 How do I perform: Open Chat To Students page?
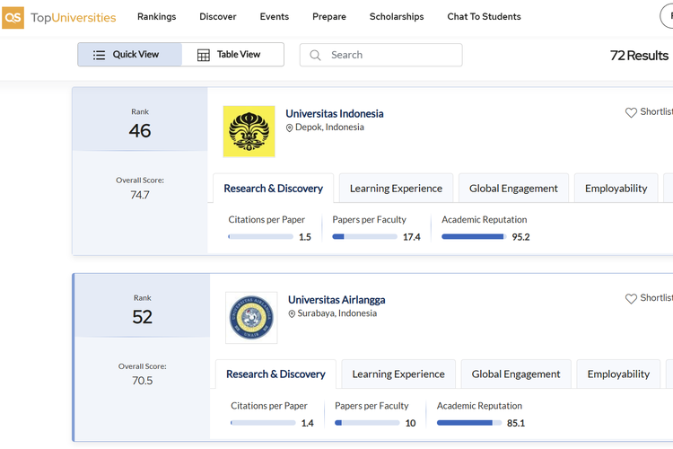[484, 17]
